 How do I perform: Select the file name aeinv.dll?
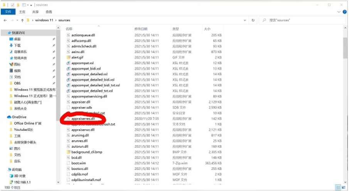coord(78,52)
